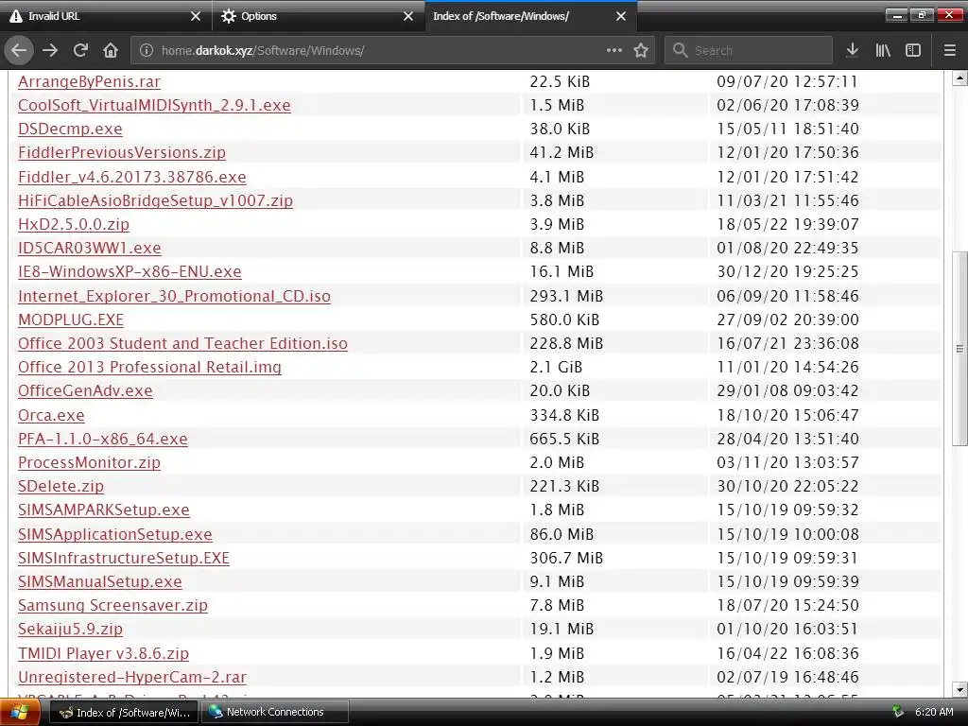Switch to Network Connections taskbar window
This screenshot has width=968, height=726.
275,712
